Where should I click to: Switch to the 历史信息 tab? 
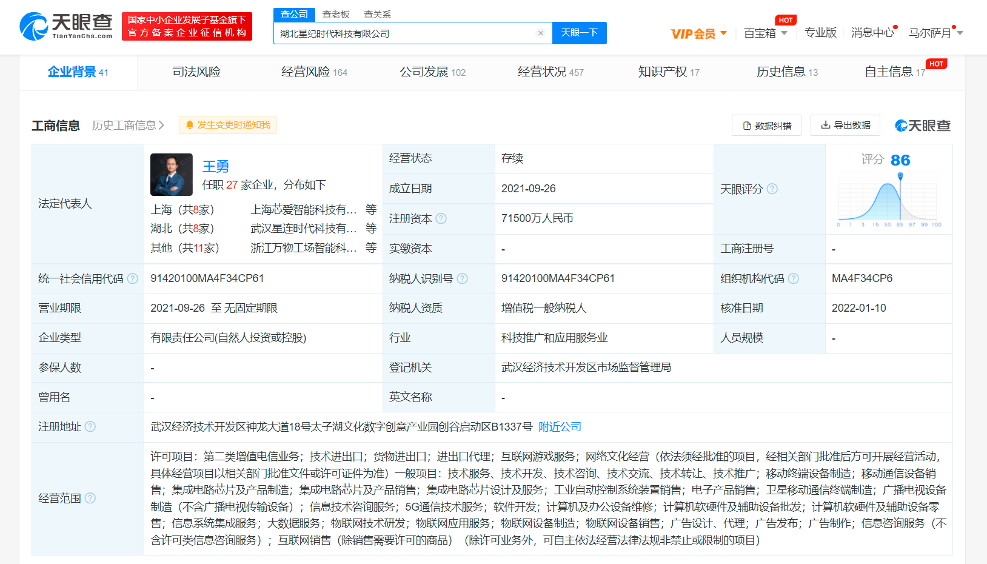click(787, 72)
